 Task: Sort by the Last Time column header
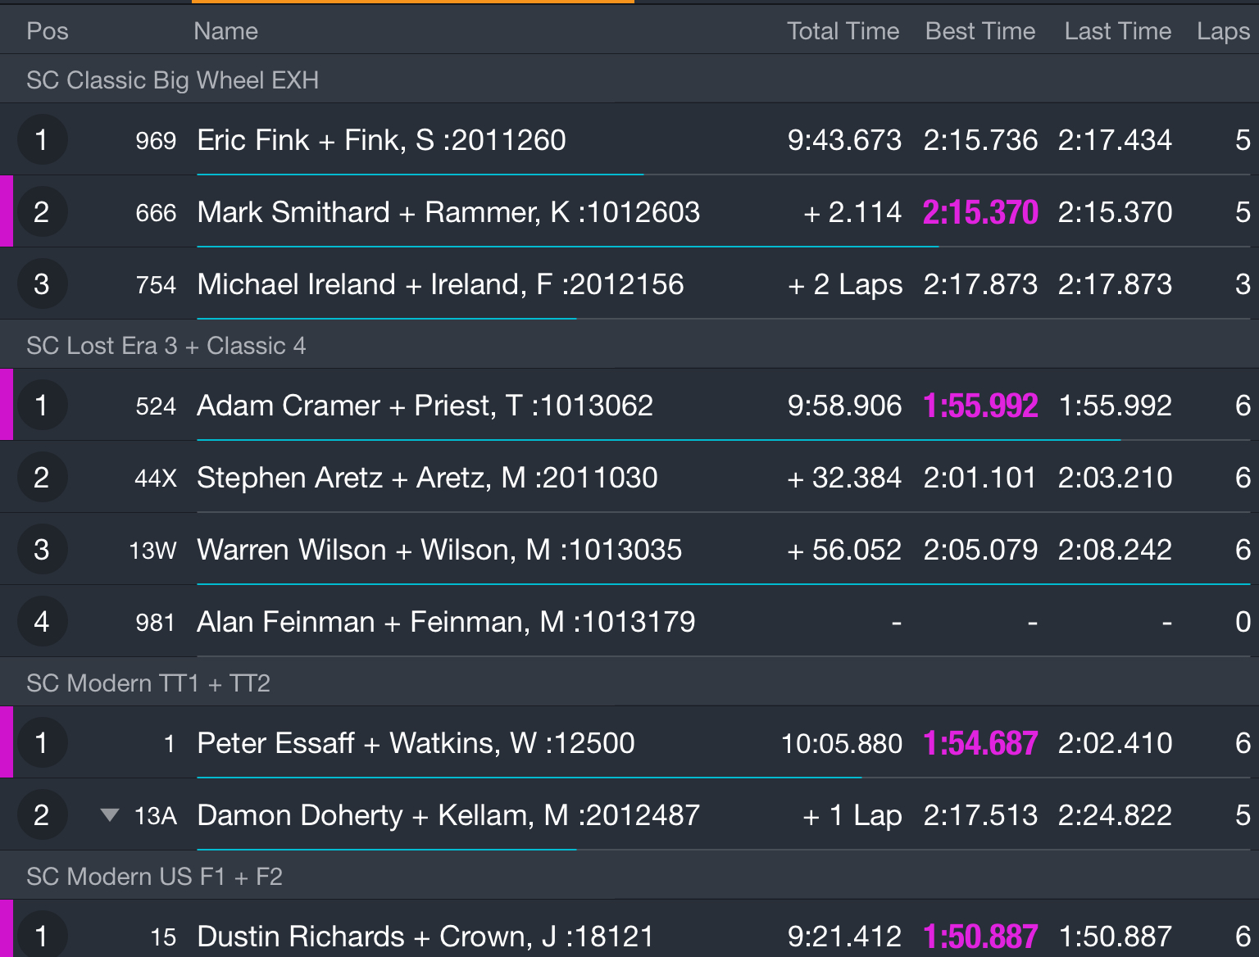[1118, 31]
